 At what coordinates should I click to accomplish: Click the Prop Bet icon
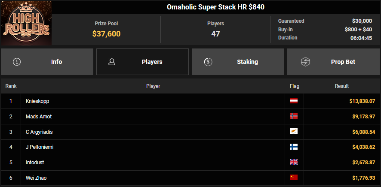303,62
